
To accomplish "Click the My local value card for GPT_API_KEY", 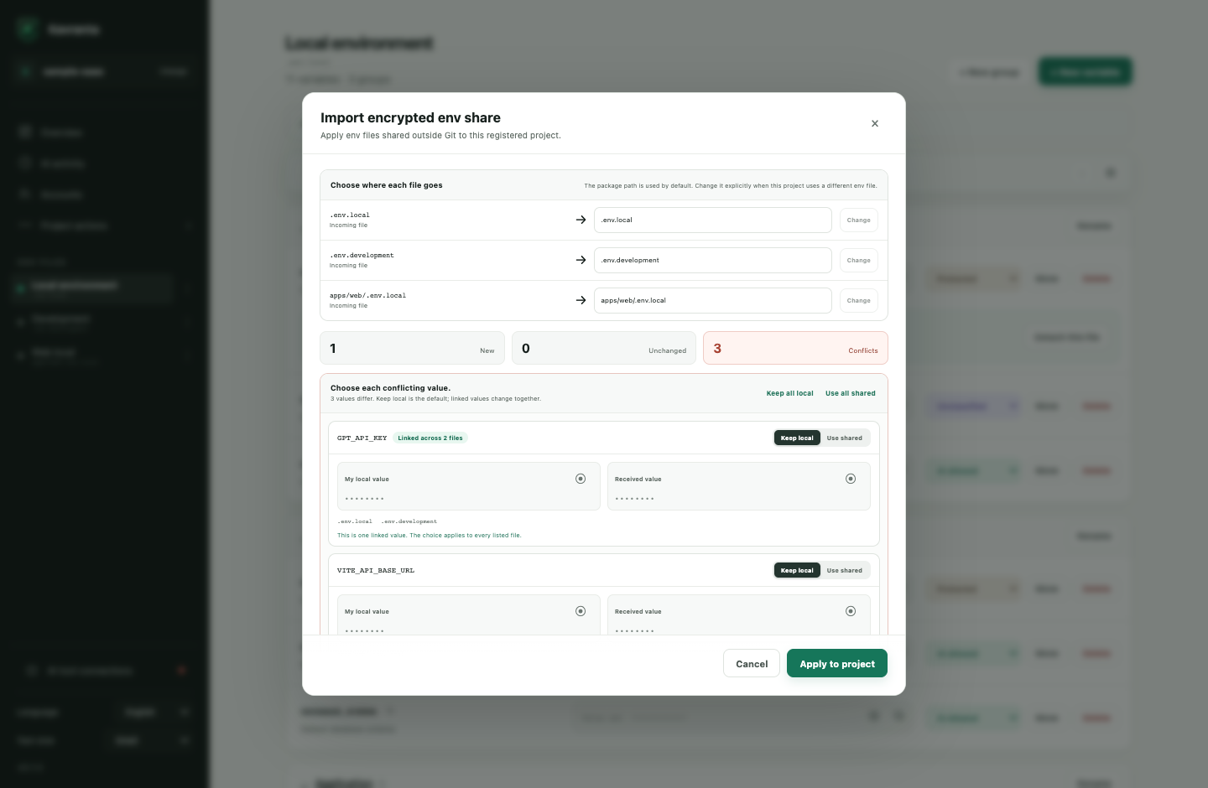I will tap(468, 486).
